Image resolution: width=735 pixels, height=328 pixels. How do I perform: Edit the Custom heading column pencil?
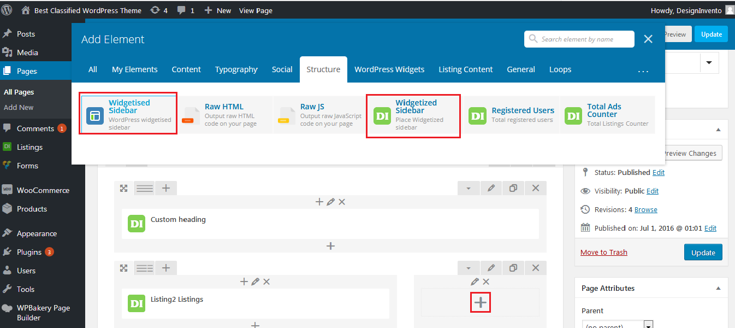point(330,202)
